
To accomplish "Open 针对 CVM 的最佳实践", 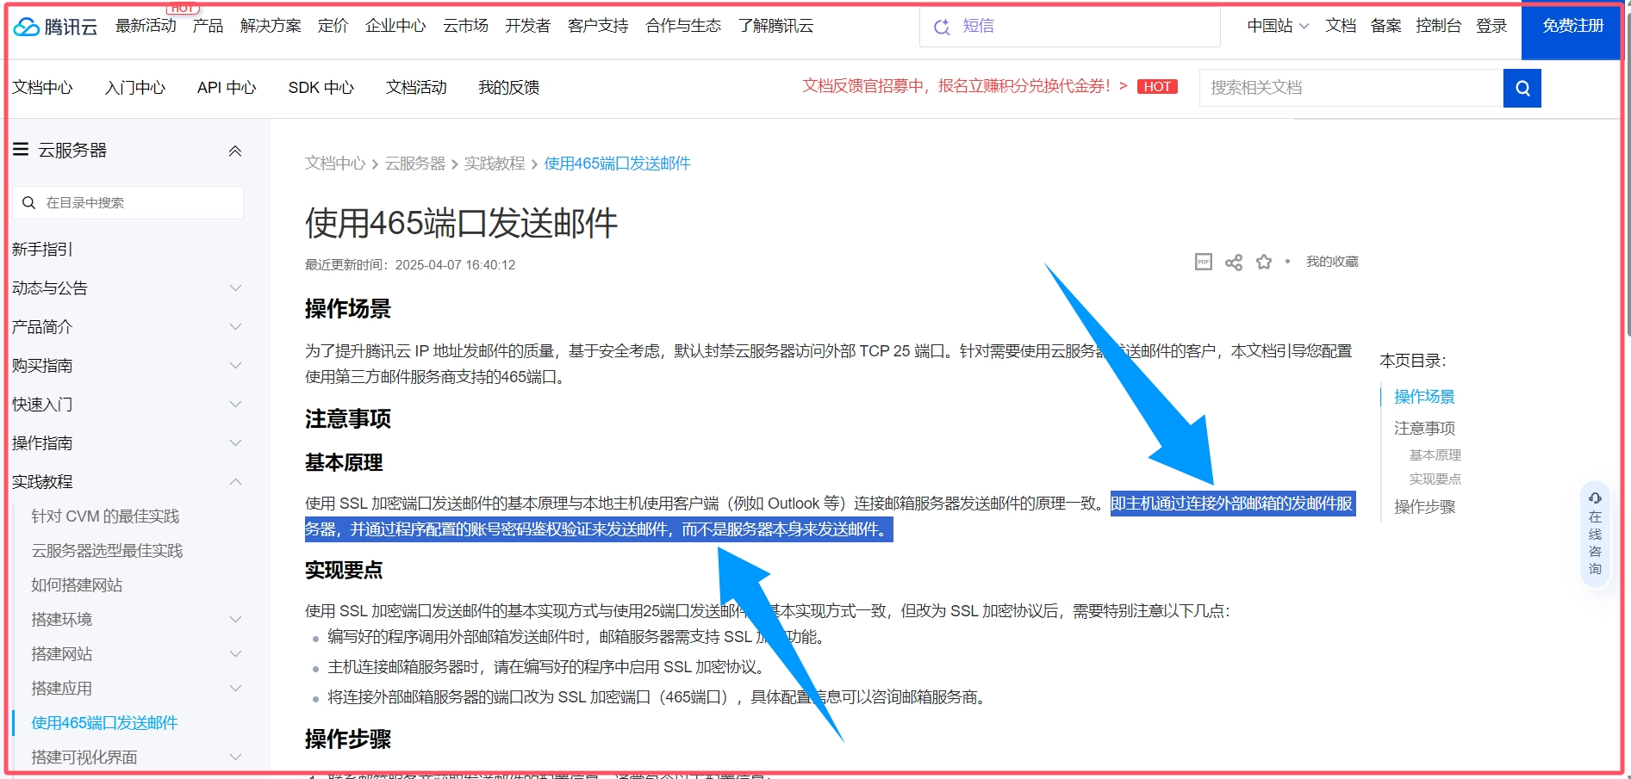I will tap(105, 516).
